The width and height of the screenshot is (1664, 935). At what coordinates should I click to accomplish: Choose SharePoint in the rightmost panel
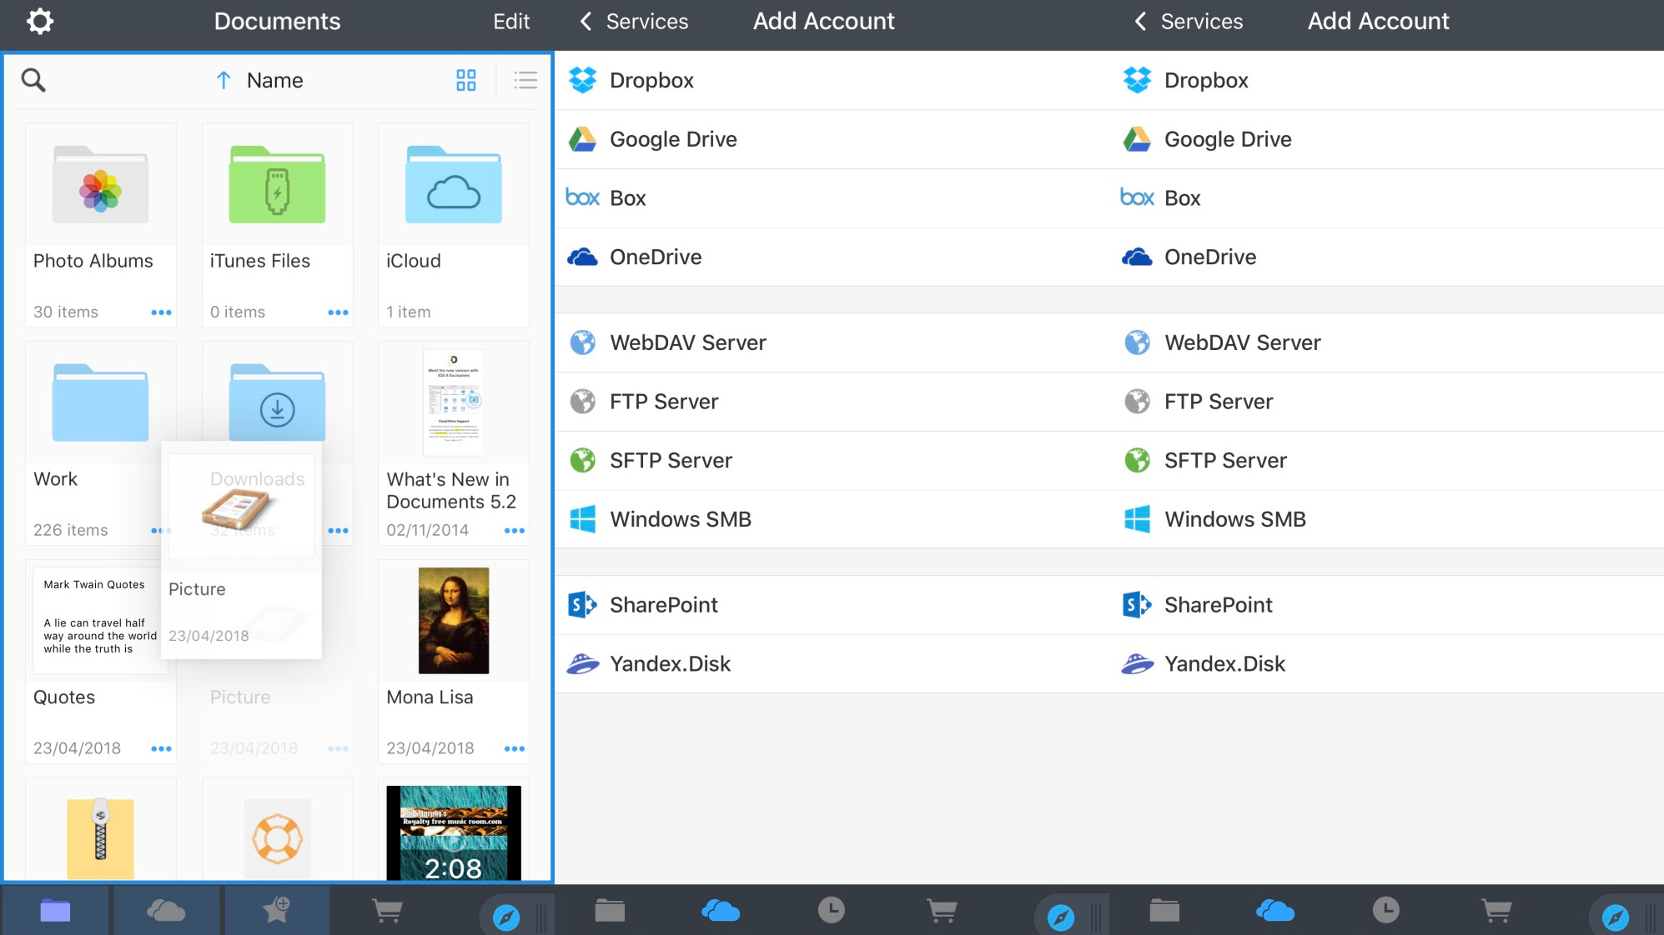[x=1387, y=605]
